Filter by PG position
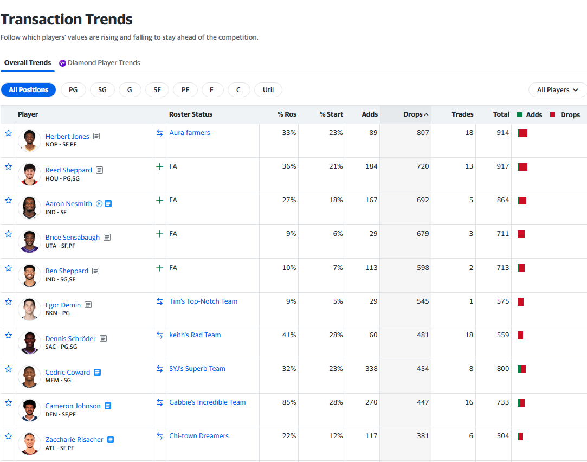The width and height of the screenshot is (587, 462). (73, 90)
